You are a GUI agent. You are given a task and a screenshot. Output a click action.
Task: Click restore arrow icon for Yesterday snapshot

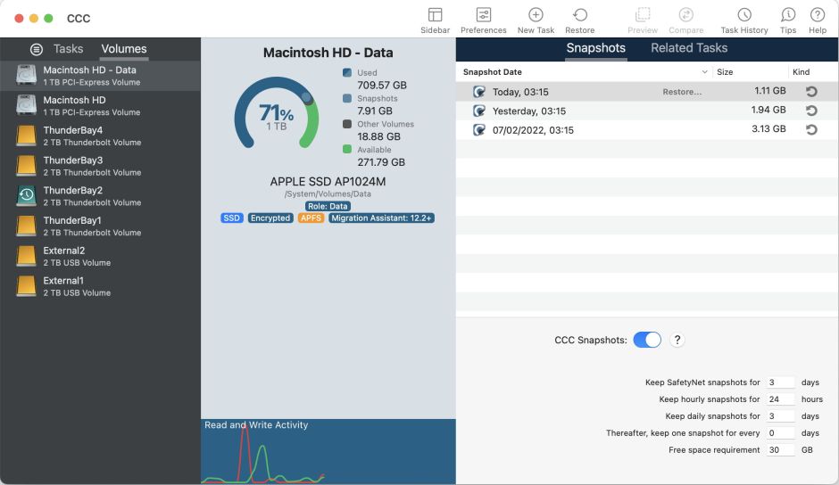[811, 111]
